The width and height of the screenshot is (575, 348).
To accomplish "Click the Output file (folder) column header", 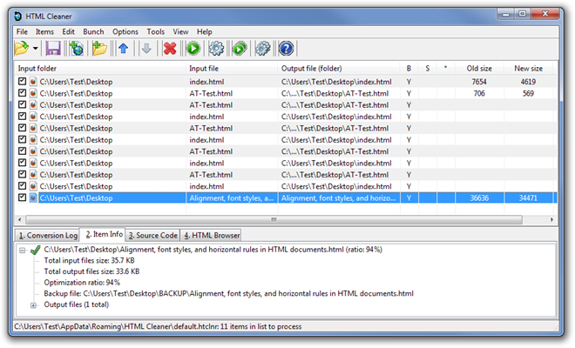I will [339, 69].
